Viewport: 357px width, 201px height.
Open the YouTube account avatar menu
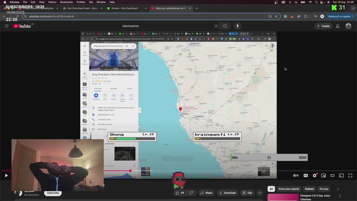[348, 26]
